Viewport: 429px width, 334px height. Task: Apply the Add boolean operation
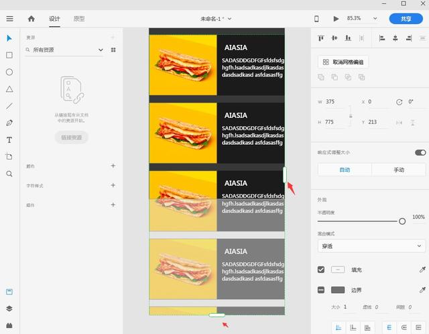click(321, 77)
